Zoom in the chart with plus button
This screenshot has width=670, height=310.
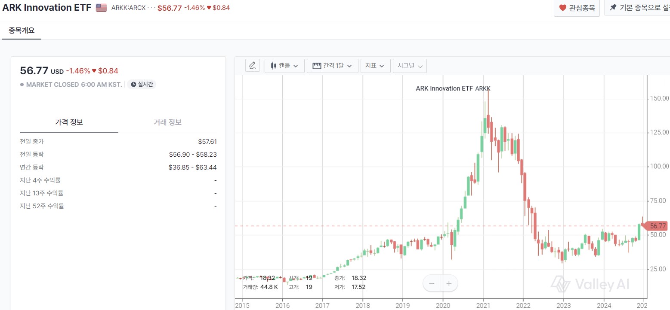[449, 283]
